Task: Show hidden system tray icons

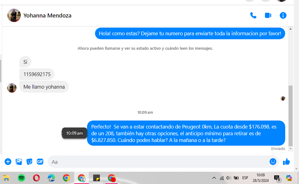Action: point(214,178)
